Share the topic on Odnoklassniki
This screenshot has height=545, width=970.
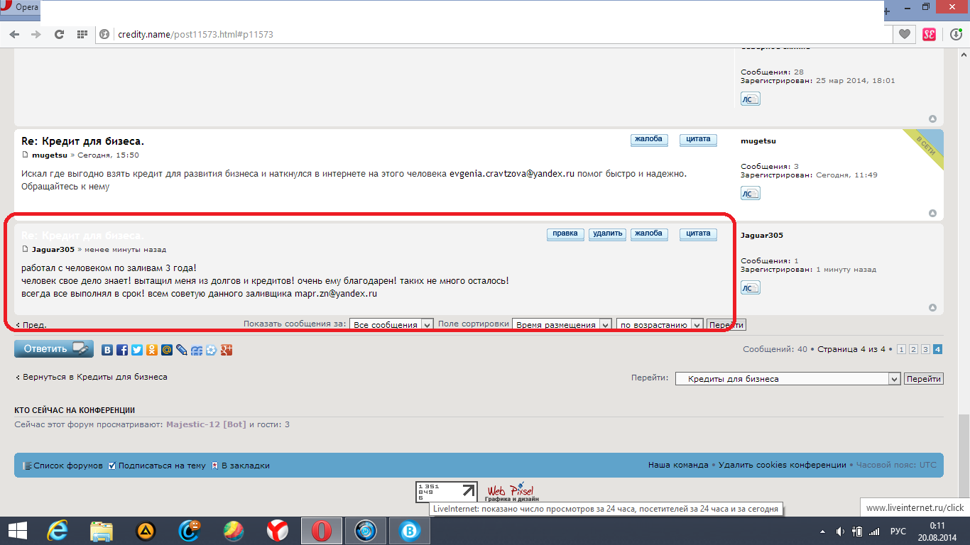tap(152, 350)
